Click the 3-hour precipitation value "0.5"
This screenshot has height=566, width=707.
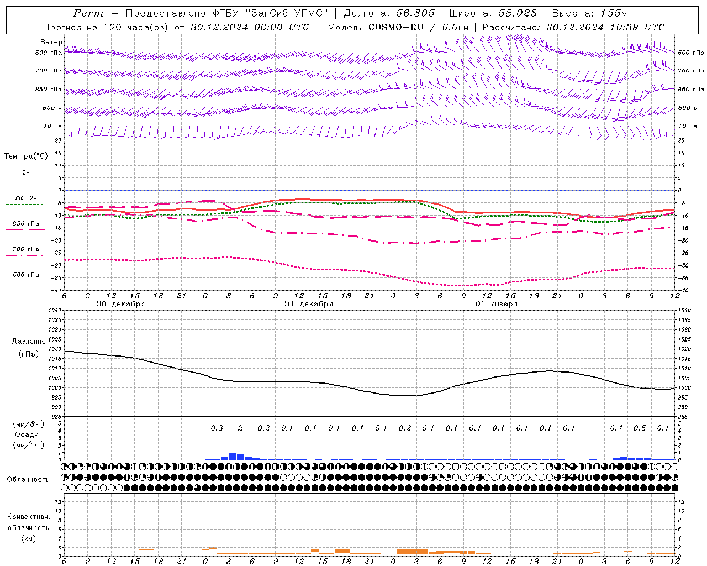pyautogui.click(x=640, y=428)
